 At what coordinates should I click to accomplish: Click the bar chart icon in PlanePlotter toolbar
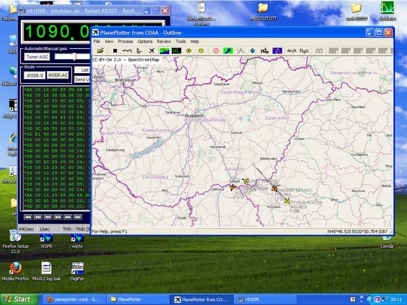[x=139, y=51]
